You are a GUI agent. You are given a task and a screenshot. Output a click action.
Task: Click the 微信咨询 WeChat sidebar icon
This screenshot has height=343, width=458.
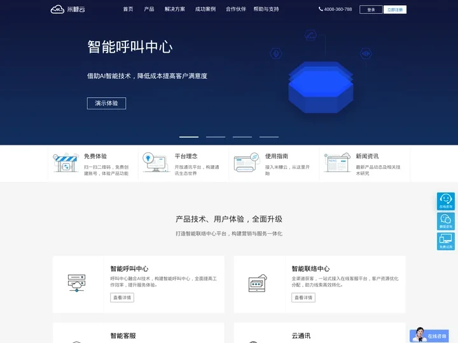pyautogui.click(x=446, y=221)
